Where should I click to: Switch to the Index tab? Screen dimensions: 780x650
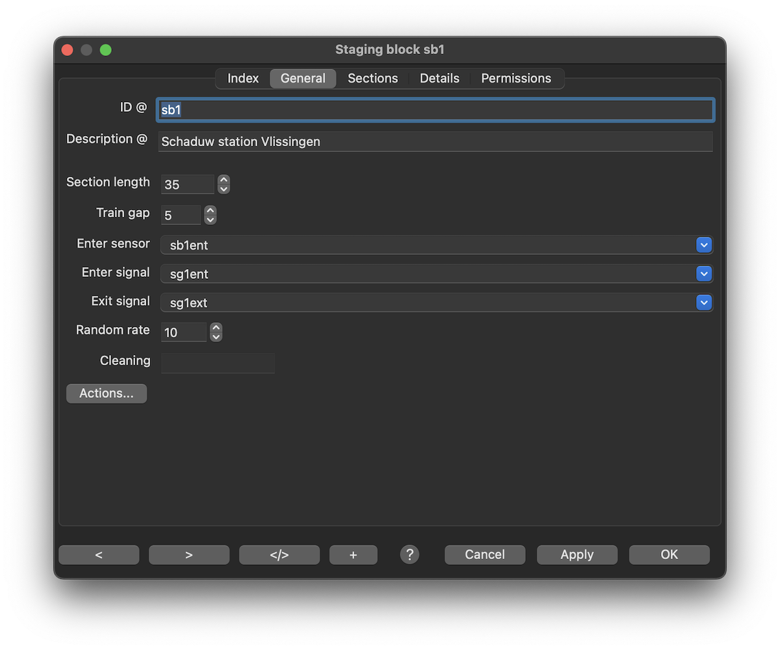[x=243, y=78]
